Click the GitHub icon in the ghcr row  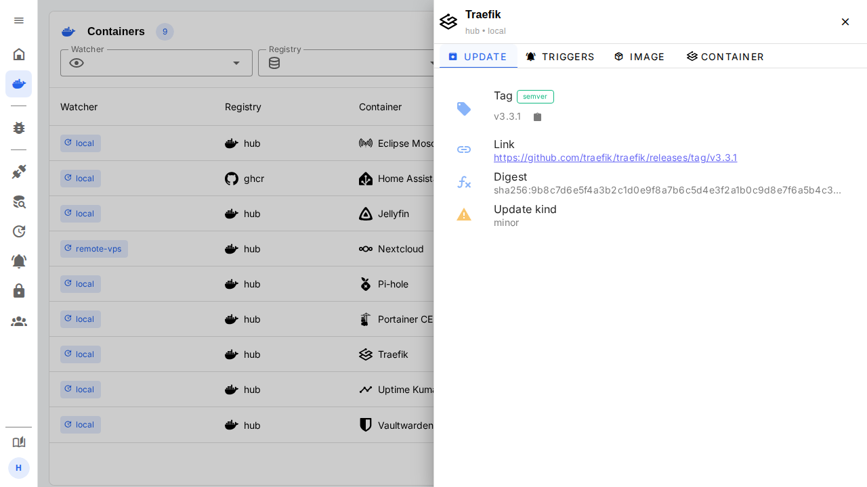232,179
